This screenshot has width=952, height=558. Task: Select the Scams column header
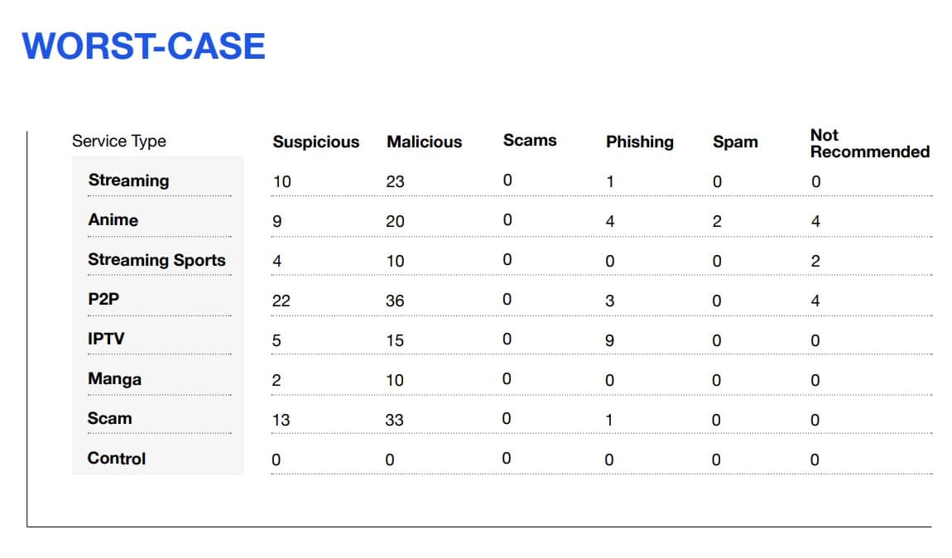pyautogui.click(x=530, y=140)
